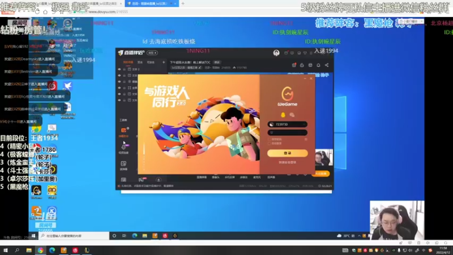The image size is (453, 255).
Task: Click the WeGame password field
Action: click(287, 133)
